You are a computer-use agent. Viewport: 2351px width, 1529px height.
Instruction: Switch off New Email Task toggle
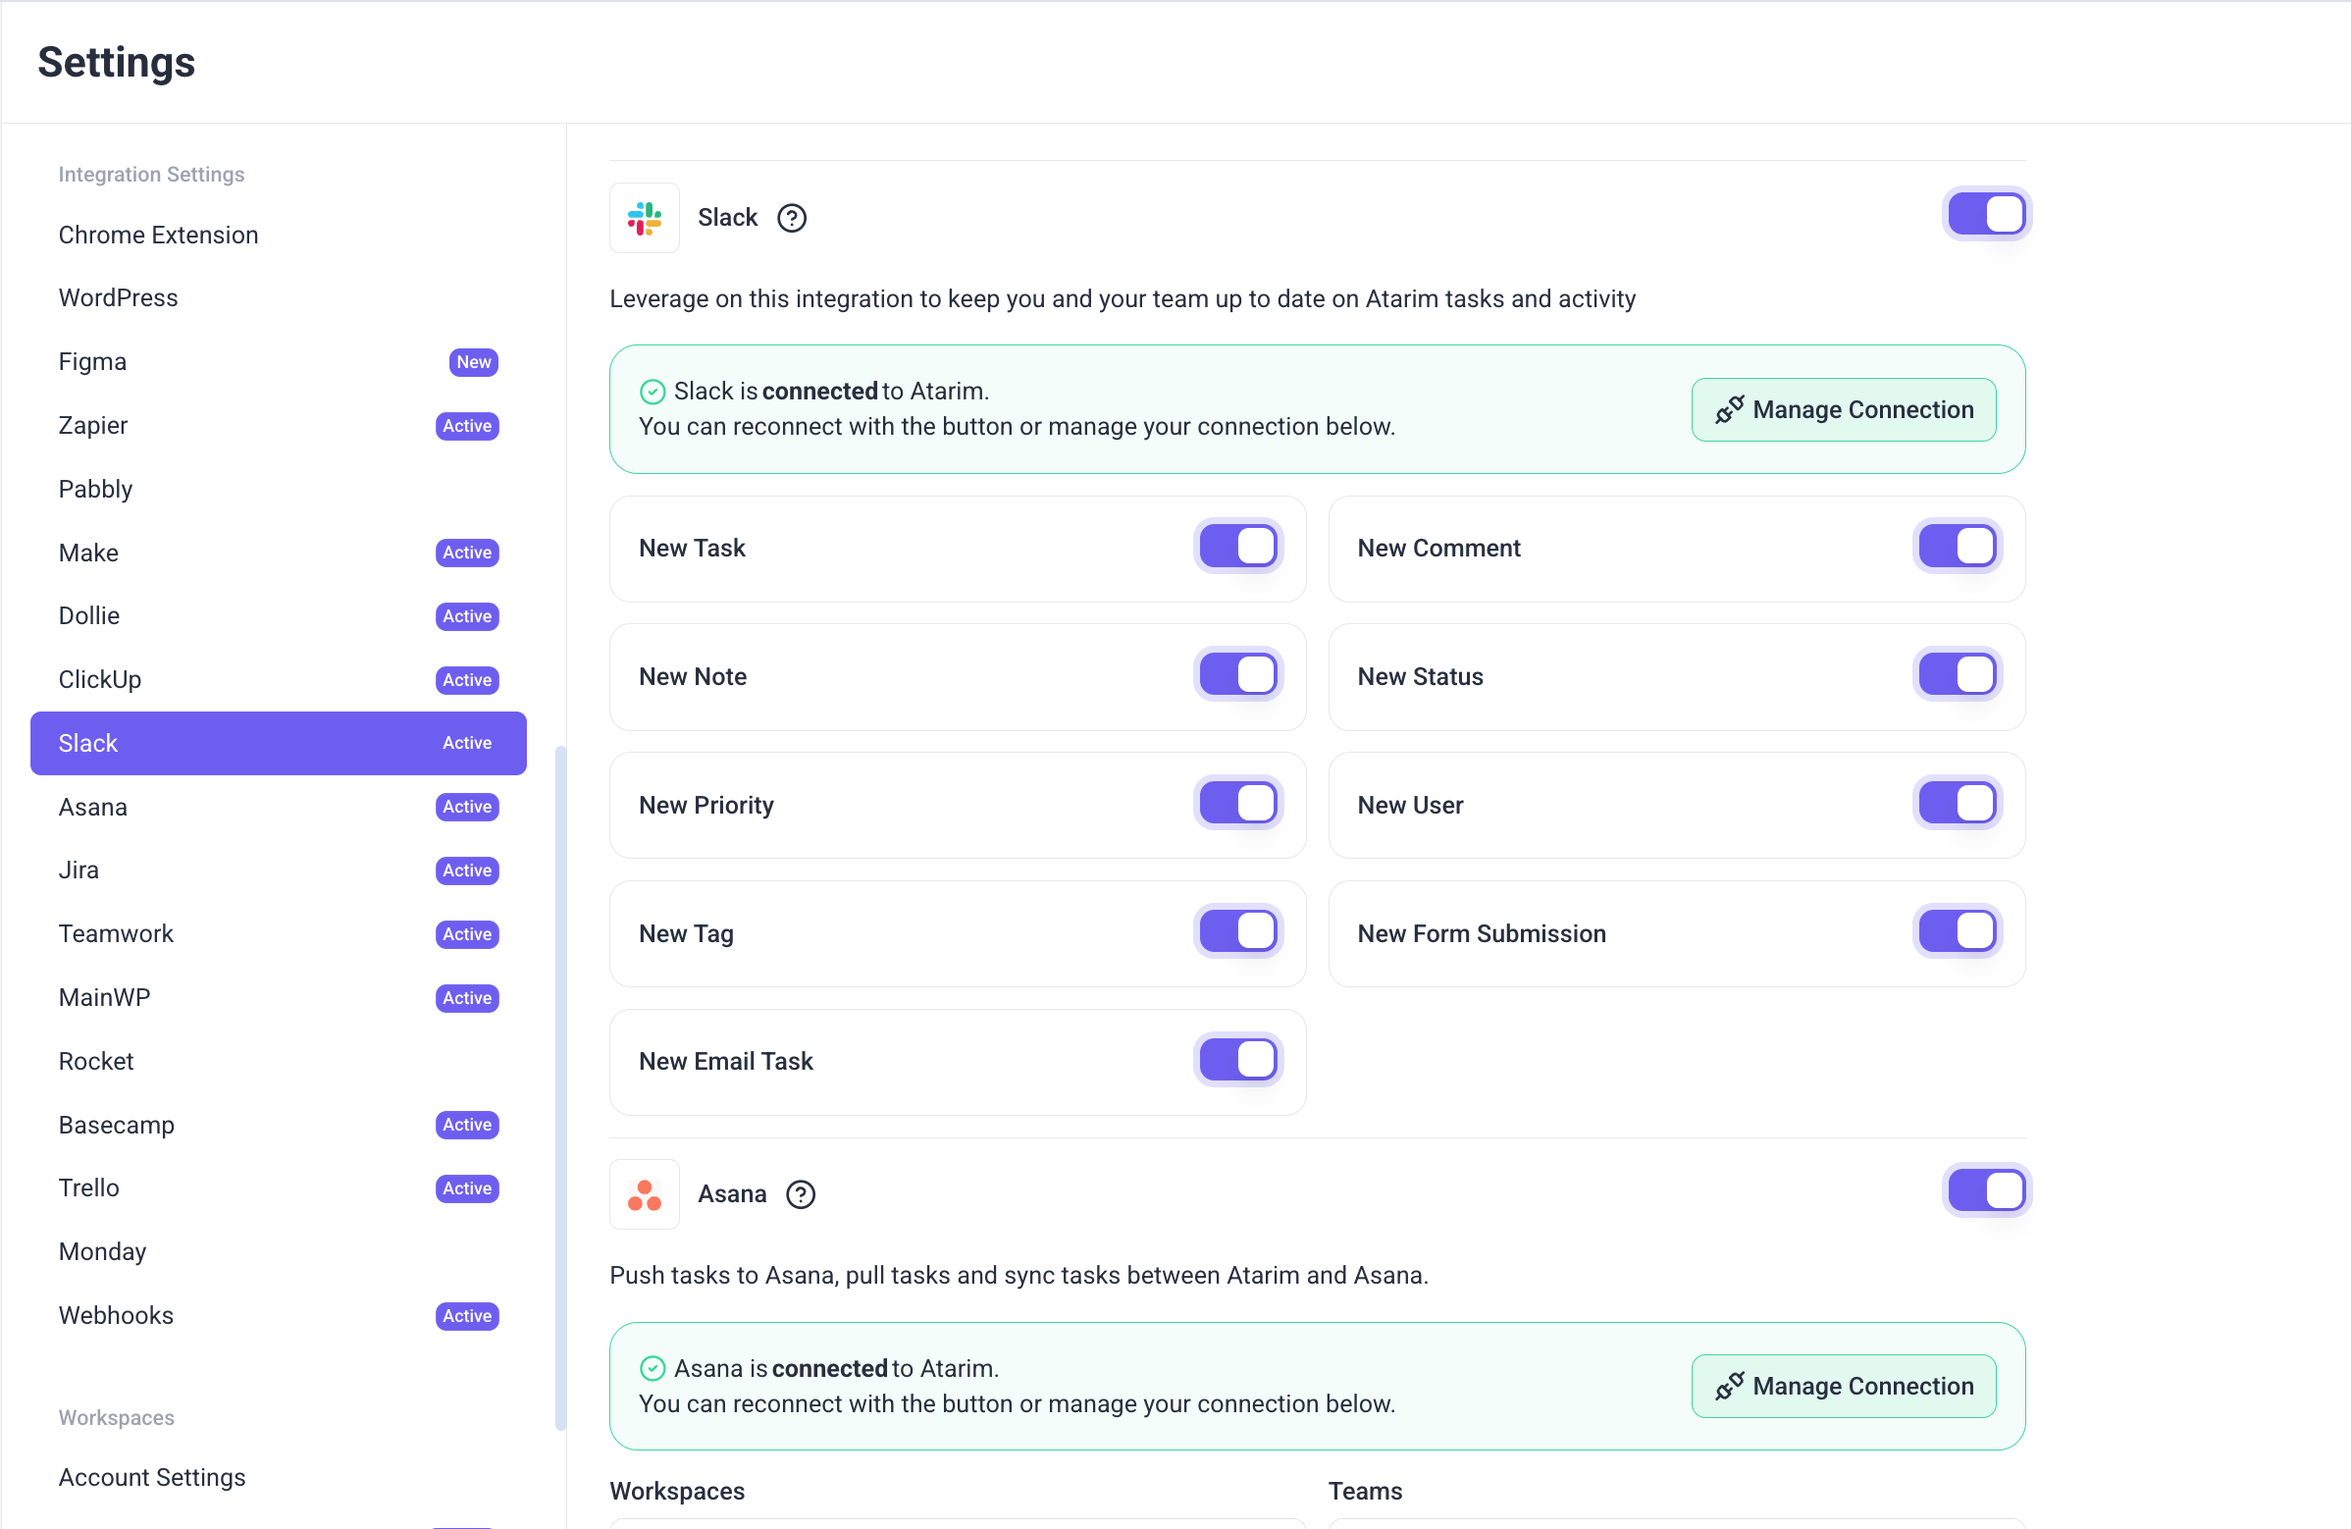point(1237,1060)
